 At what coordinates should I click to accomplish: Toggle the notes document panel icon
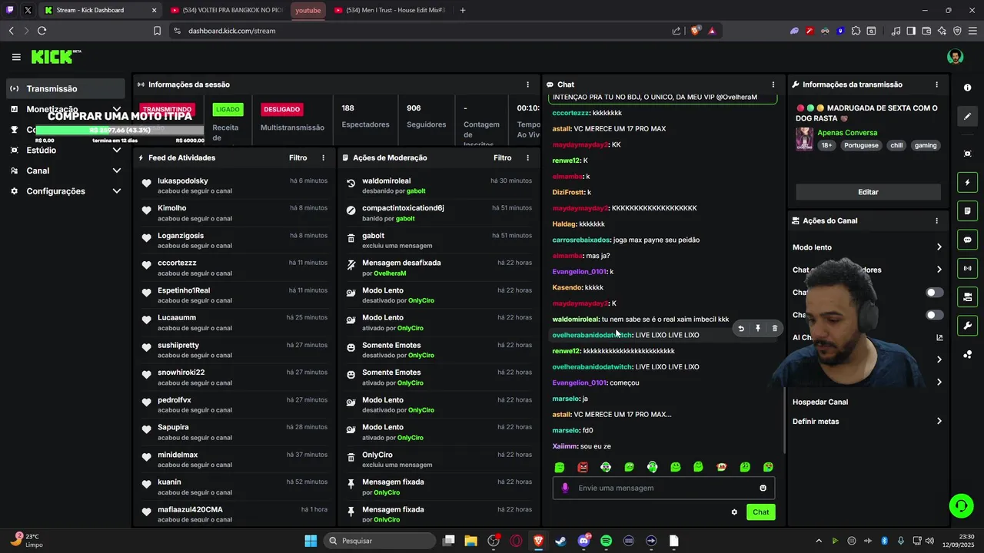967,211
